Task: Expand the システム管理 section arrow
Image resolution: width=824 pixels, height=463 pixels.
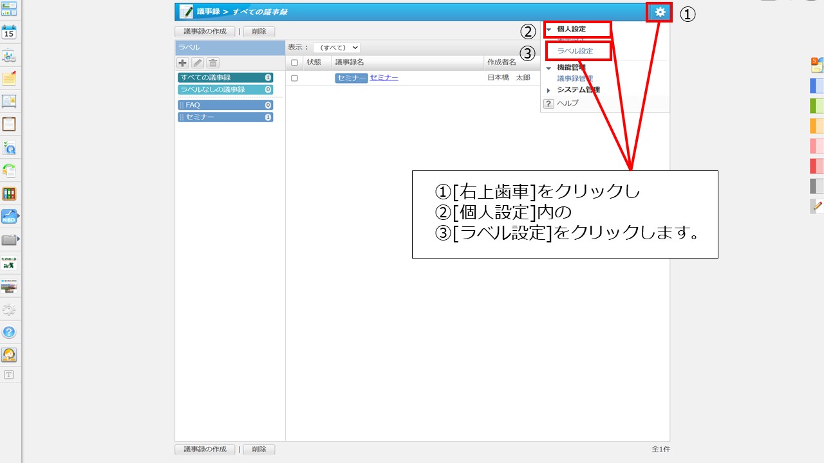Action: pos(548,90)
